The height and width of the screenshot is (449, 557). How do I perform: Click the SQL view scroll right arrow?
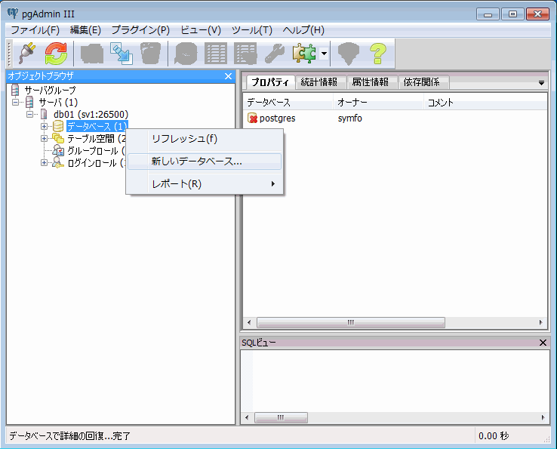(x=543, y=417)
